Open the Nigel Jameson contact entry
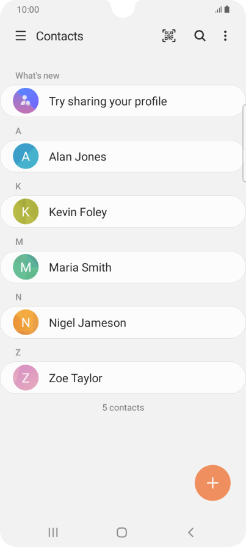This screenshot has height=547, width=246. 123,323
